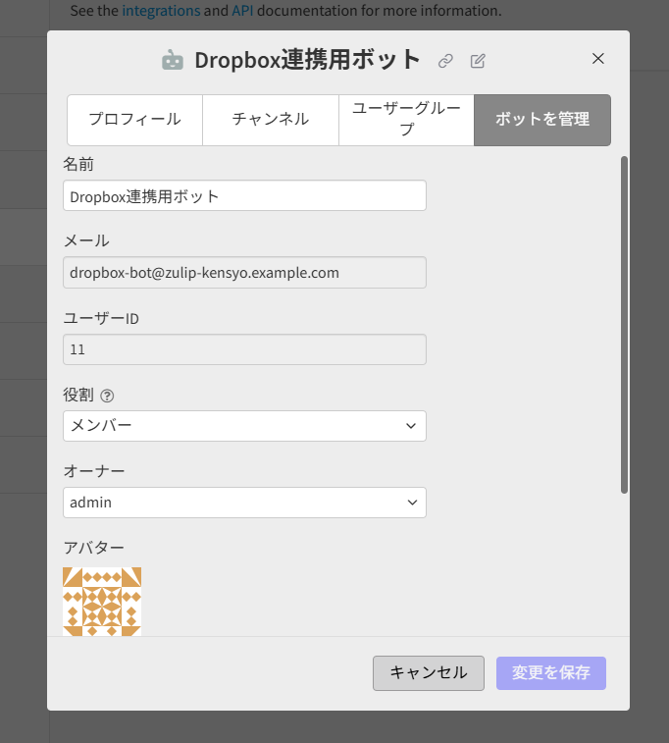Select the ユーザーグループ tab
Viewport: 669px width, 743px height.
[406, 120]
